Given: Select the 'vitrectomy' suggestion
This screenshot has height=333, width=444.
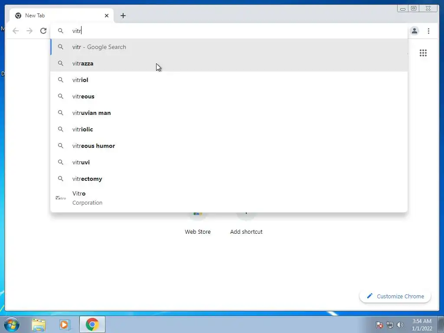Looking at the screenshot, I should [229, 179].
